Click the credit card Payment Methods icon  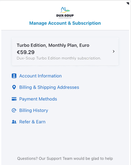click(x=14, y=99)
